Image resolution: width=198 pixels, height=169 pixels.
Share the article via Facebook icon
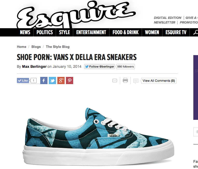click(44, 80)
